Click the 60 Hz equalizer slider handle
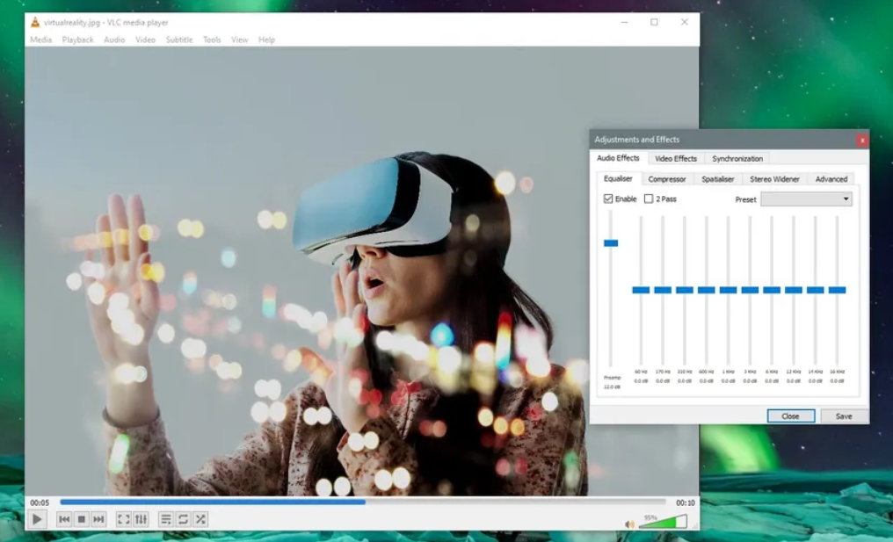 pyautogui.click(x=641, y=290)
